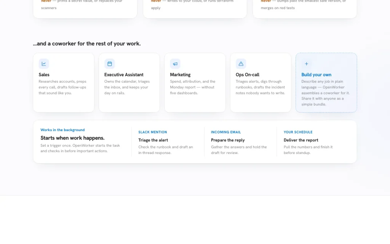Open the Sales coworker card title
The image size is (390, 244).
[44, 75]
